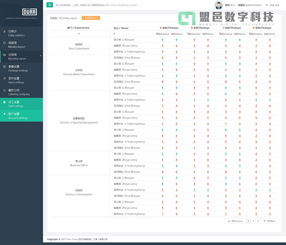Click the 打印/Print button

click(x=90, y=18)
